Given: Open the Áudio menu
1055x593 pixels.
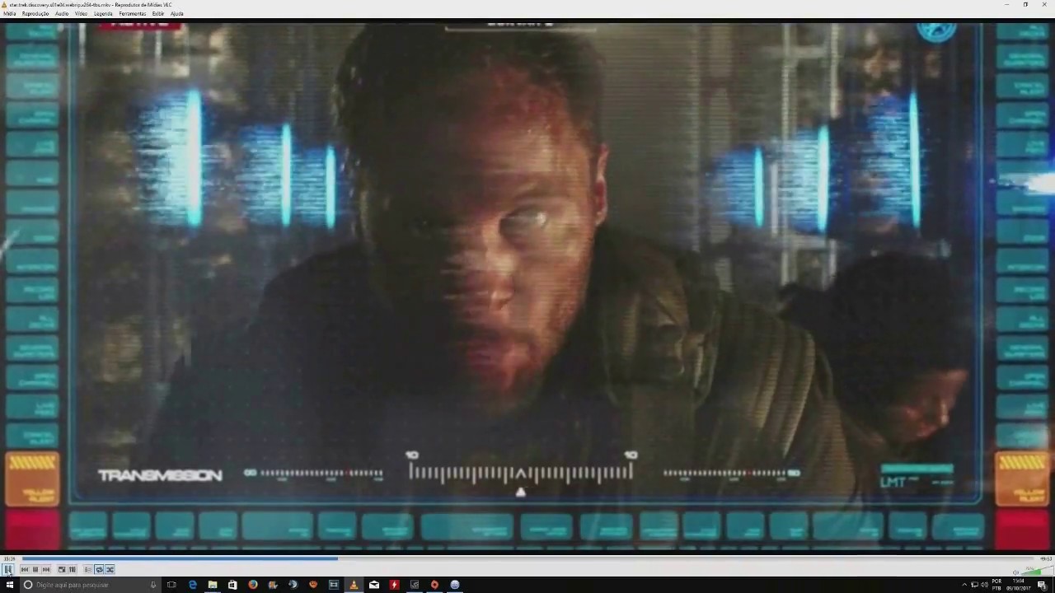Looking at the screenshot, I should pyautogui.click(x=62, y=13).
